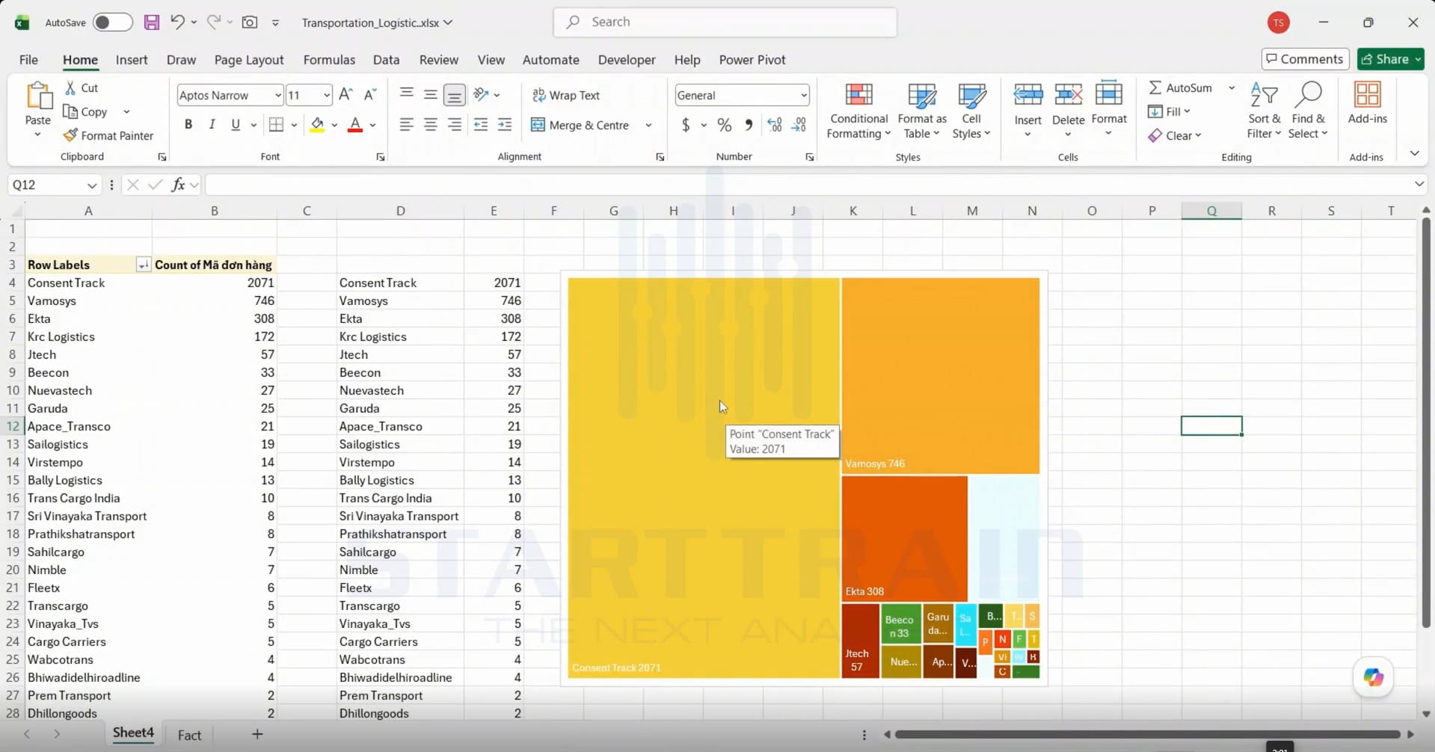1435x752 pixels.
Task: Click the Save icon in title bar
Action: (x=152, y=22)
